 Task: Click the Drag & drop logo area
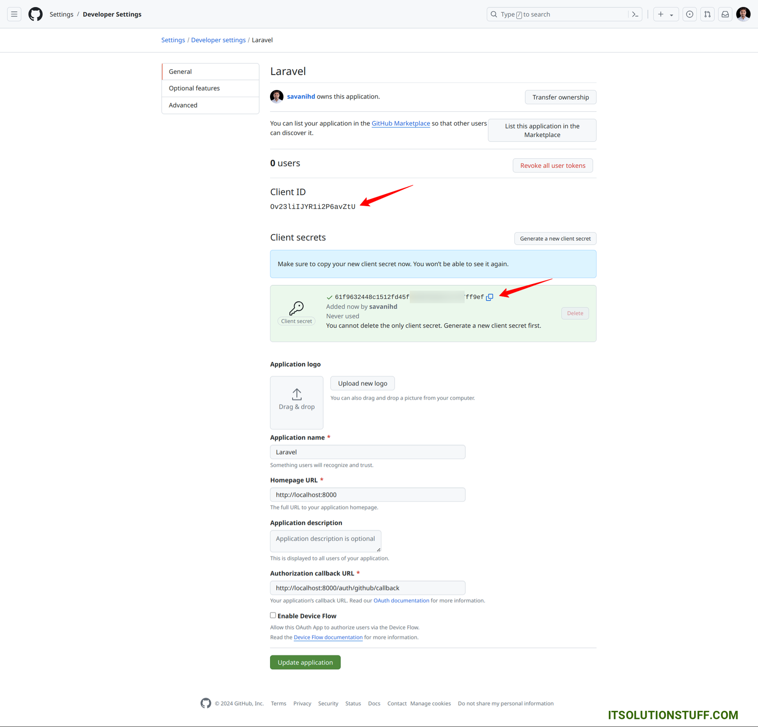tap(297, 402)
